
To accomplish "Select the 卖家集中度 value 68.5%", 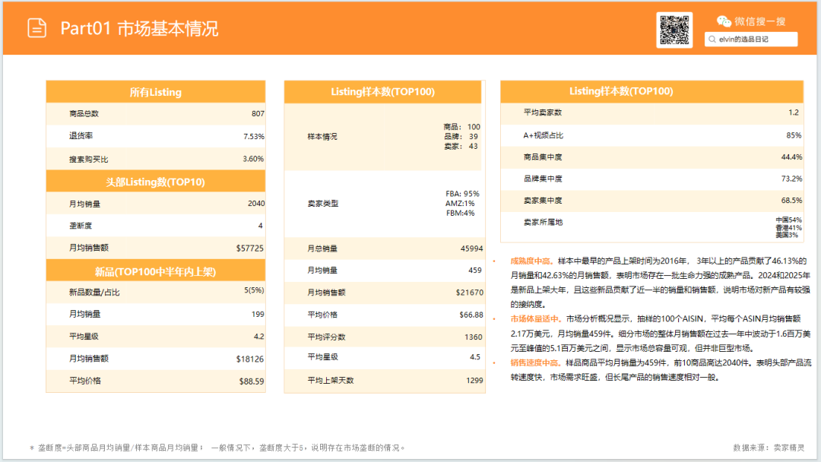I will click(791, 201).
